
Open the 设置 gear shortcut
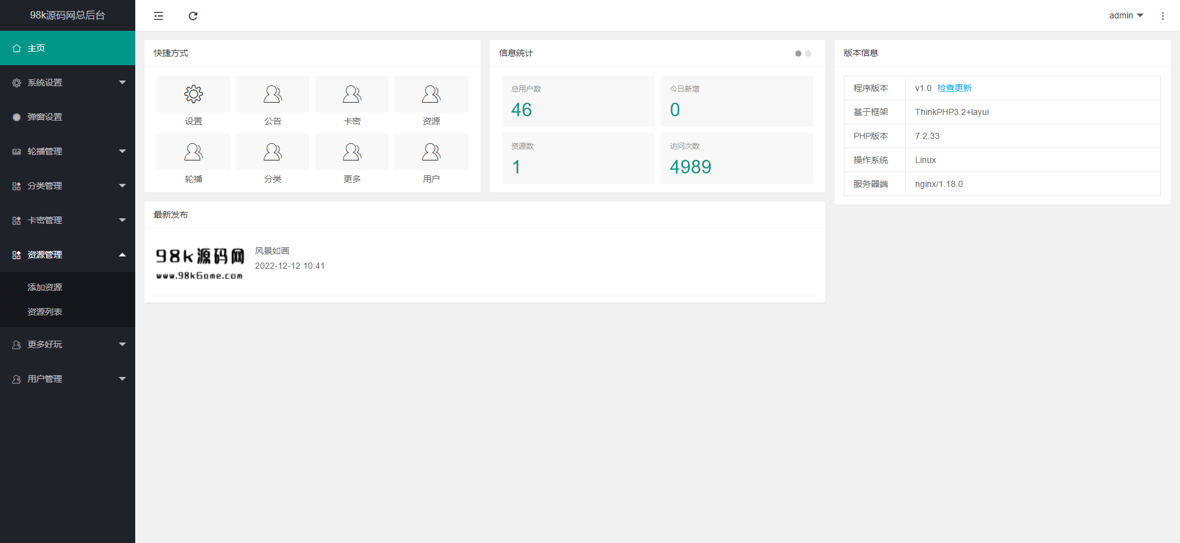click(194, 94)
